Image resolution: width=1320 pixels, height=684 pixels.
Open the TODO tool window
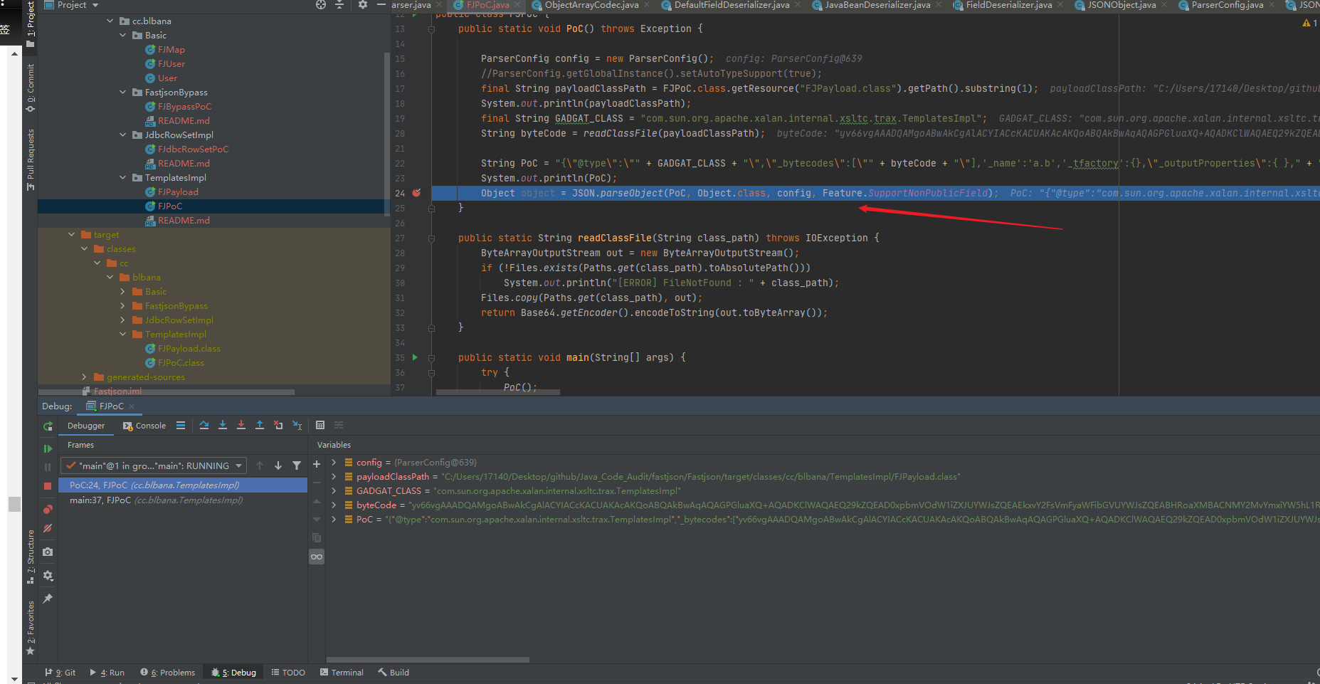point(288,673)
